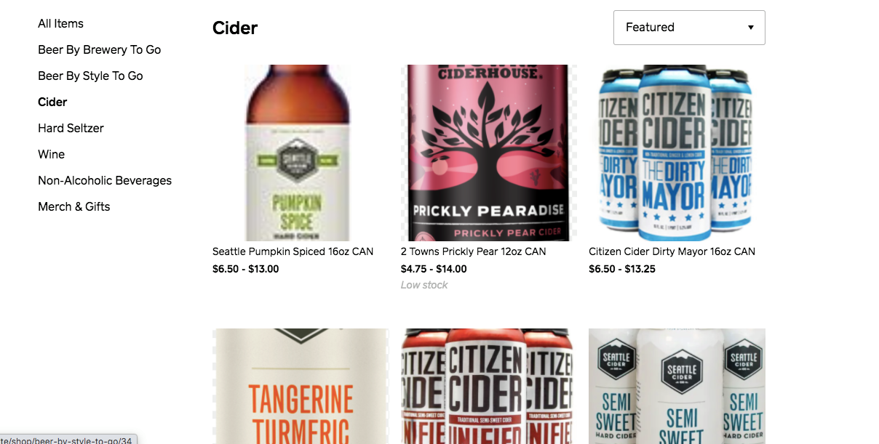Viewport: 879px width, 444px height.
Task: Open Citizen Cider Unified cans image
Action: click(x=489, y=386)
